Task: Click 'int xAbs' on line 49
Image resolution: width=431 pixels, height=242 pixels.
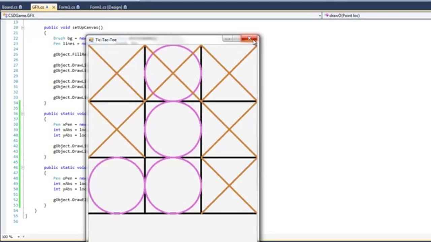Action: pos(63,184)
